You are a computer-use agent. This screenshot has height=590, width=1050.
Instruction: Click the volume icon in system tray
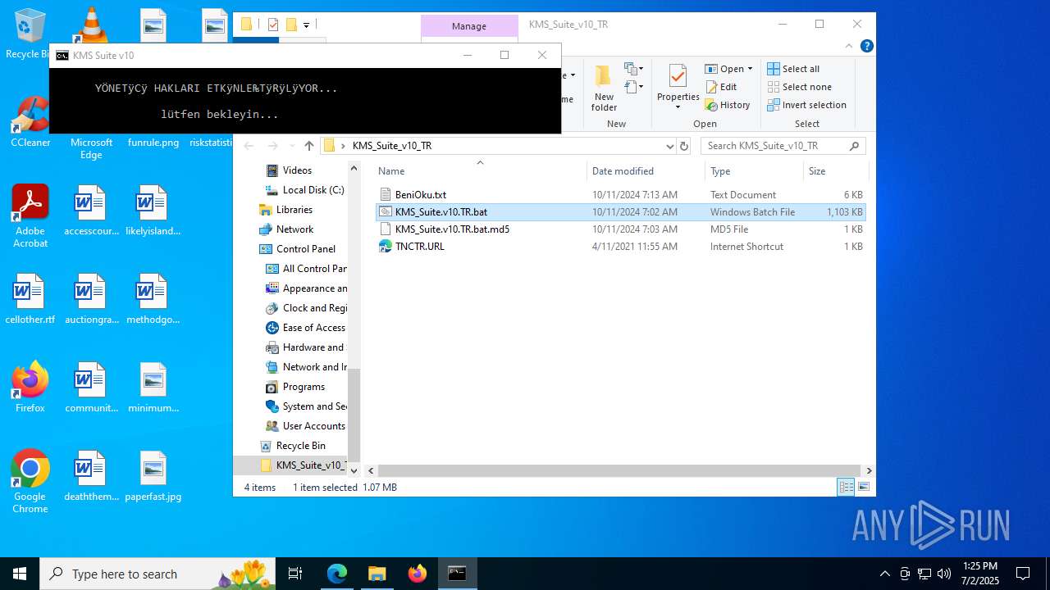944,574
